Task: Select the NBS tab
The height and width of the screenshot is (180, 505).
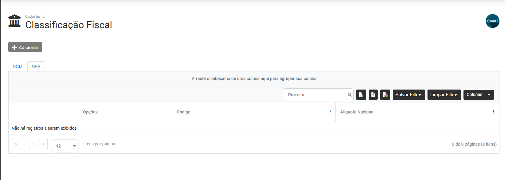Action: 36,67
